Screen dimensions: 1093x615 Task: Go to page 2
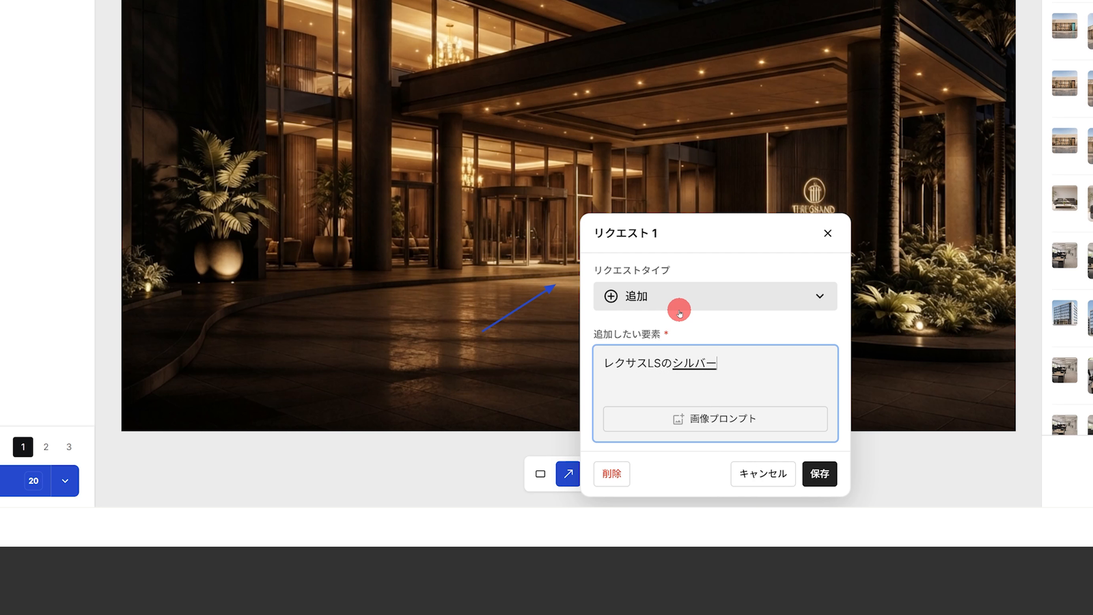pyautogui.click(x=46, y=447)
